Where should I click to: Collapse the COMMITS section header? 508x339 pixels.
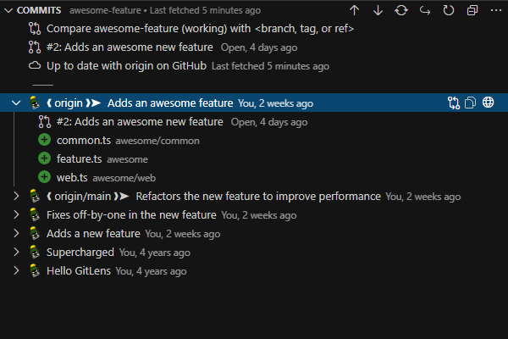[x=8, y=10]
